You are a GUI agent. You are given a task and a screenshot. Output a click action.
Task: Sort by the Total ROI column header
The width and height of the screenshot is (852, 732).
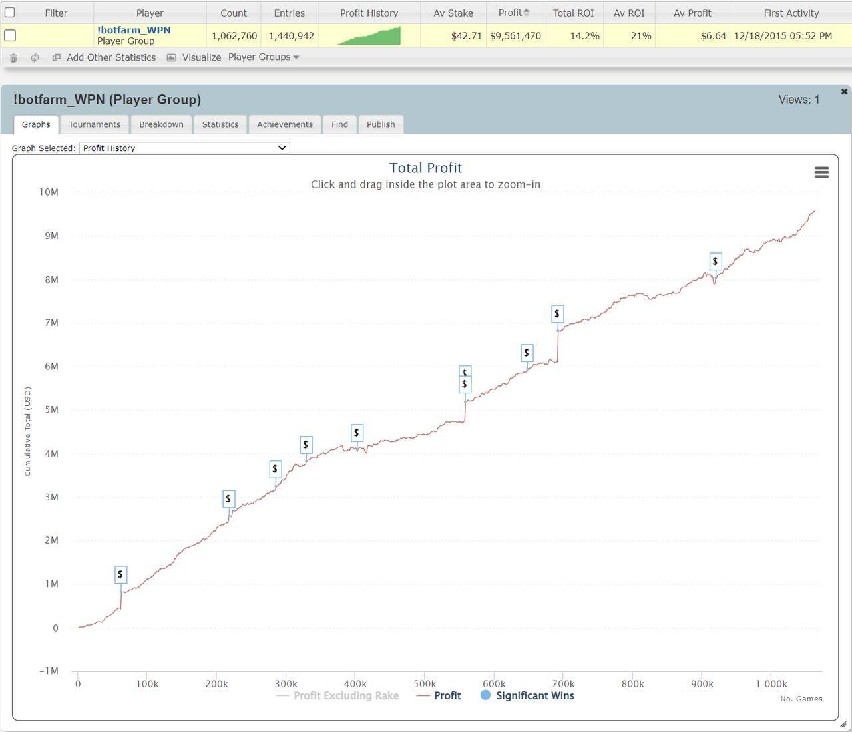point(574,13)
